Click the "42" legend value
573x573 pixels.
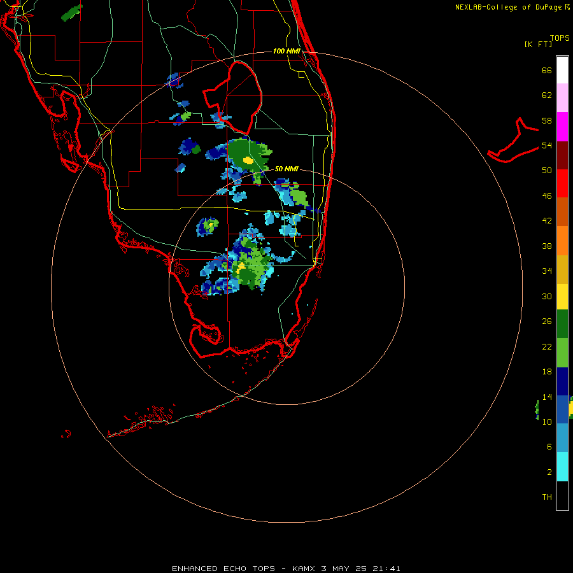(x=547, y=221)
